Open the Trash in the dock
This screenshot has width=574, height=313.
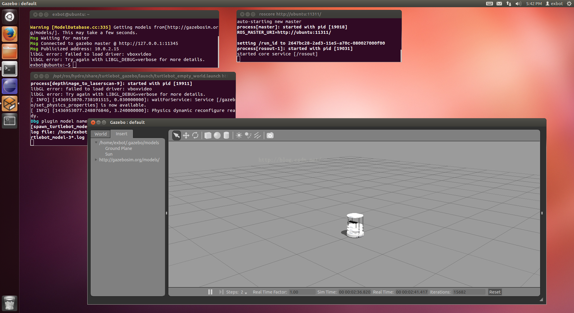pyautogui.click(x=10, y=303)
